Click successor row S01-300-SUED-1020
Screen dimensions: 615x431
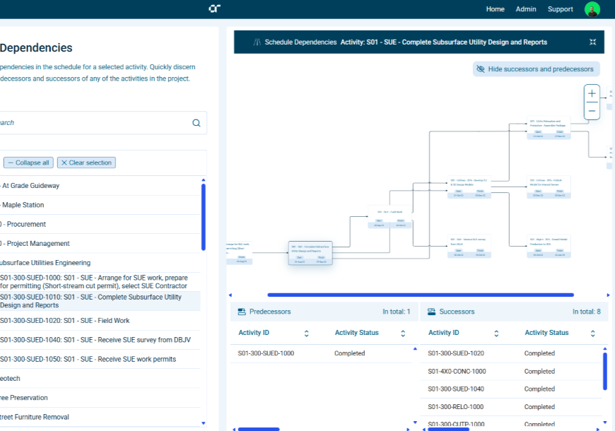tap(510, 353)
